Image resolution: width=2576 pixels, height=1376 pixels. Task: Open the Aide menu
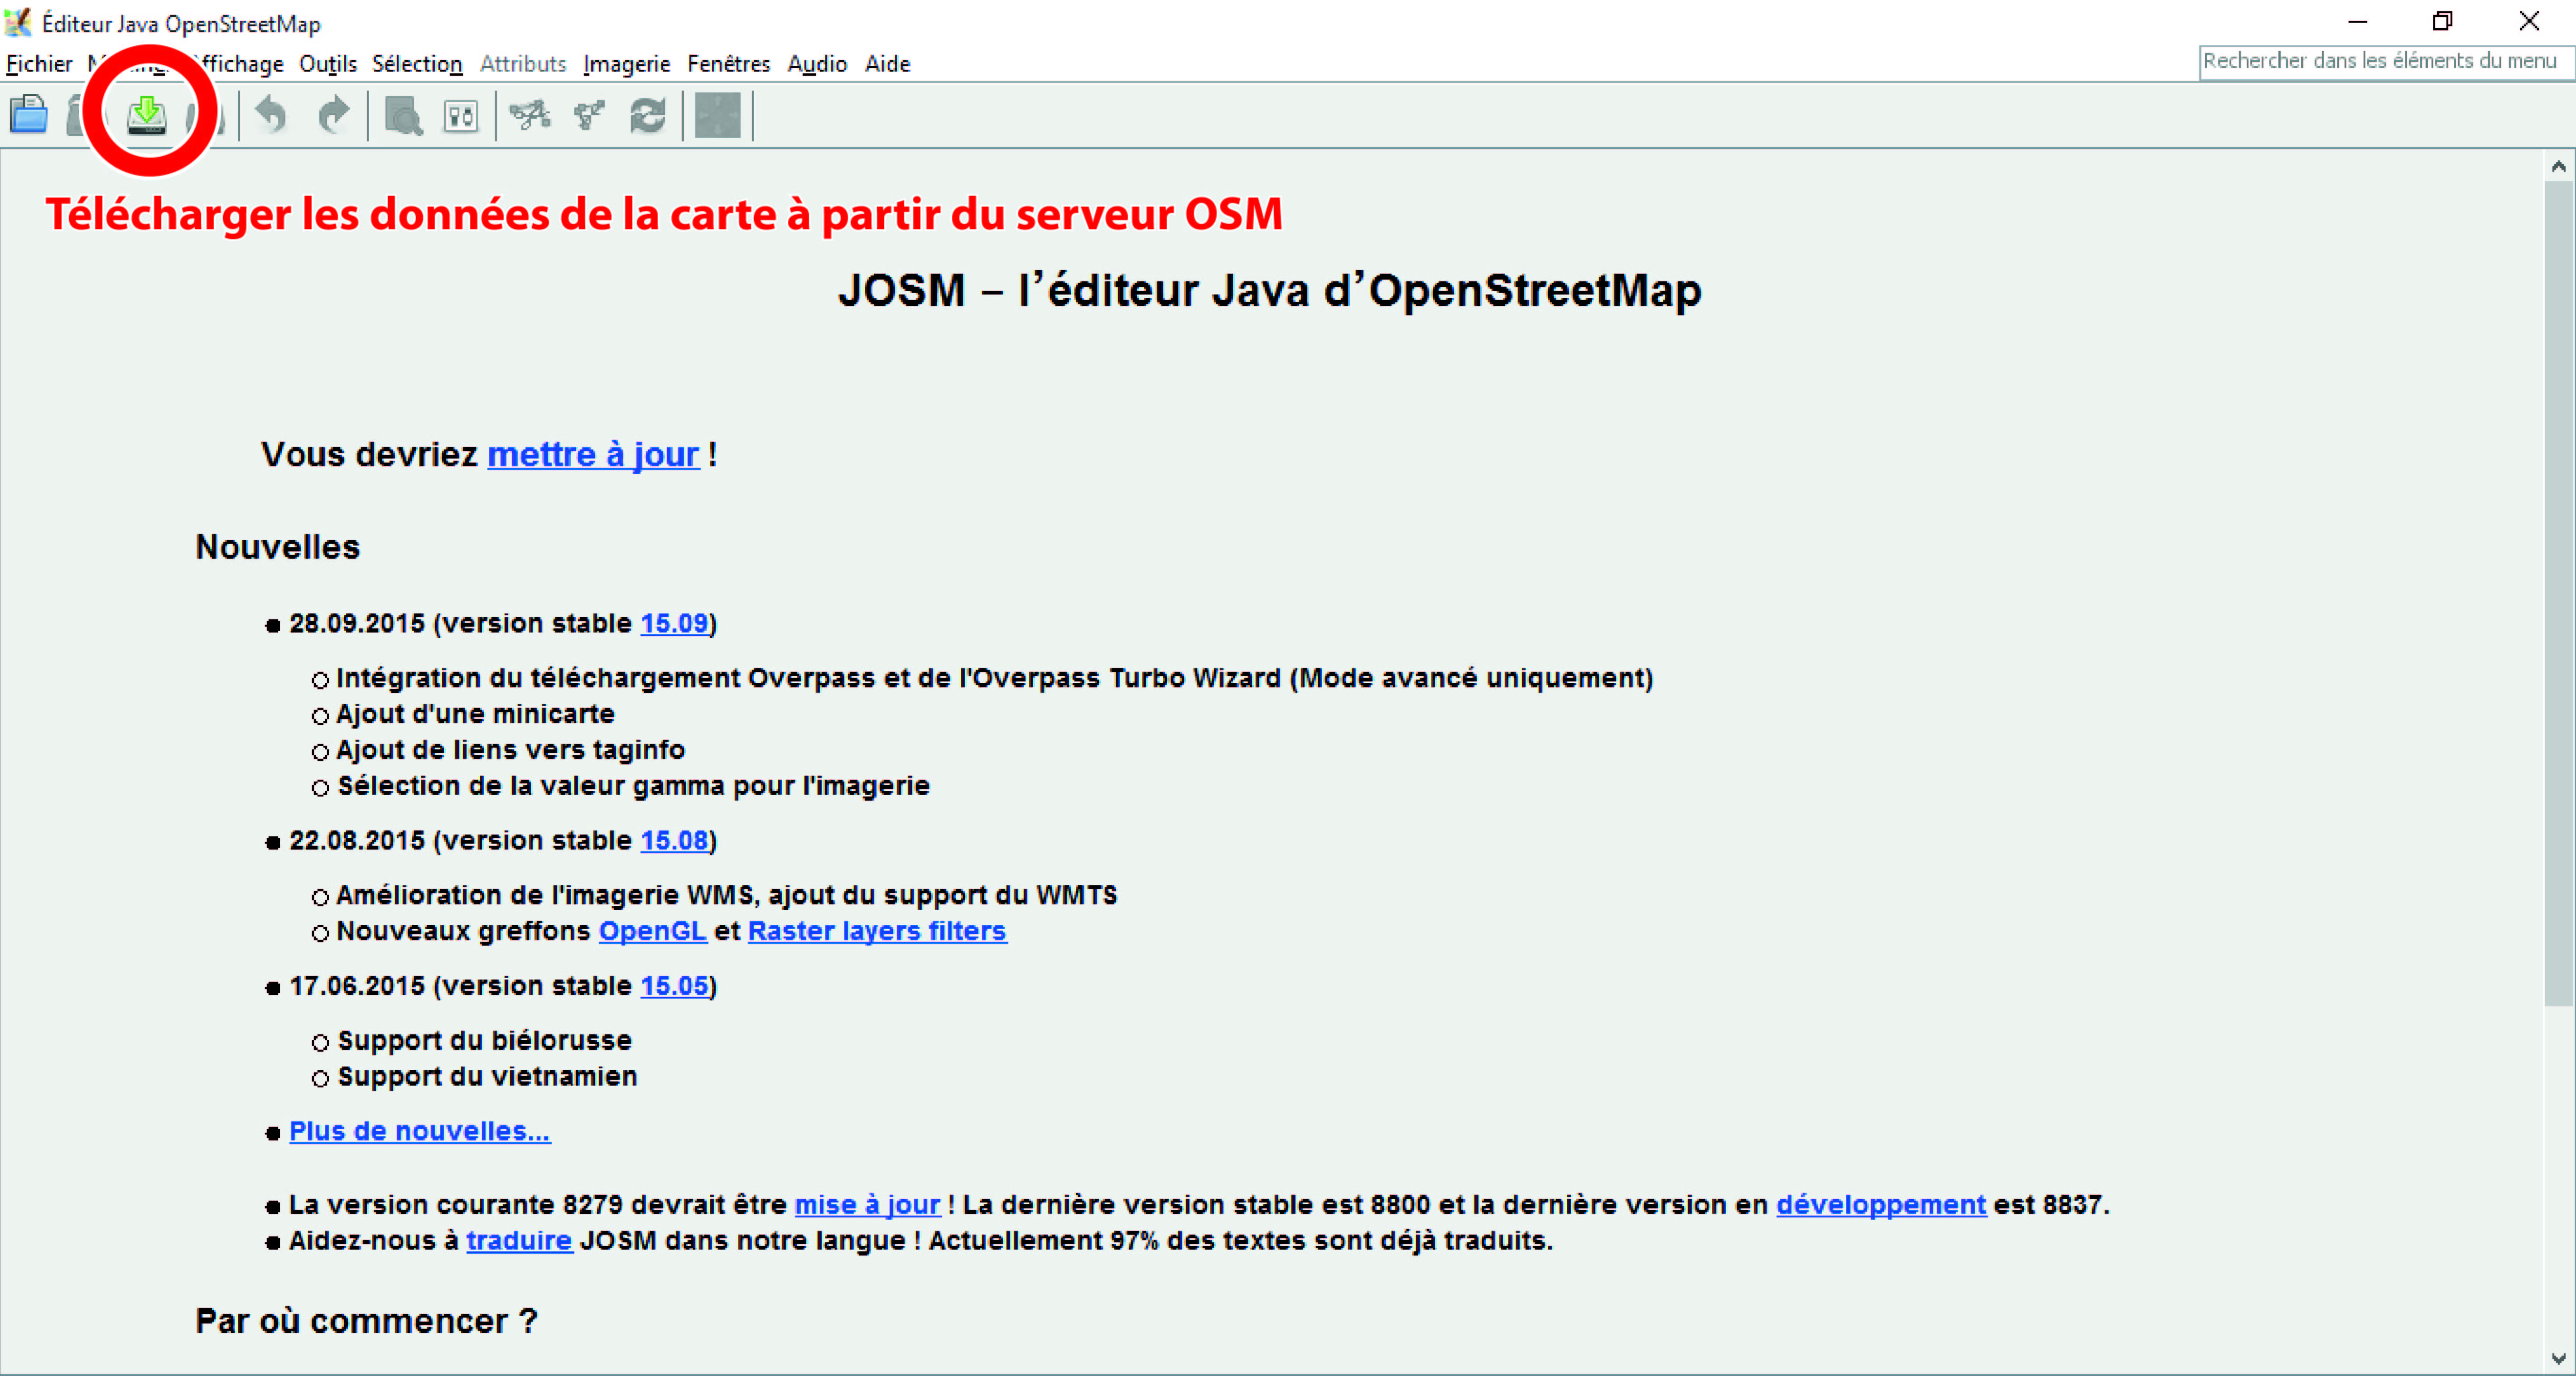click(888, 64)
